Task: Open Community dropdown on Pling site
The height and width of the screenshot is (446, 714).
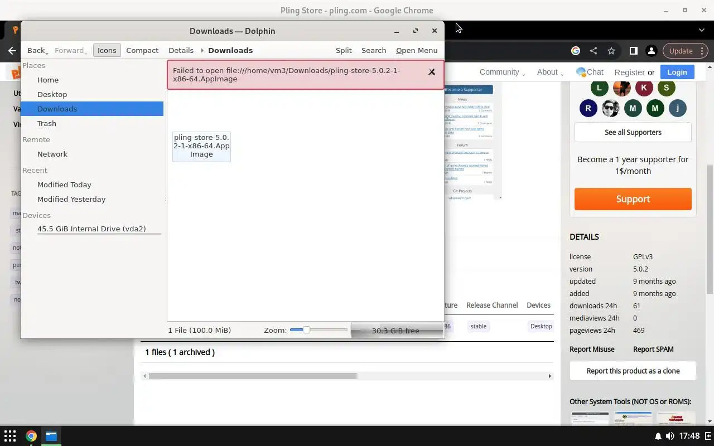Action: (502, 72)
